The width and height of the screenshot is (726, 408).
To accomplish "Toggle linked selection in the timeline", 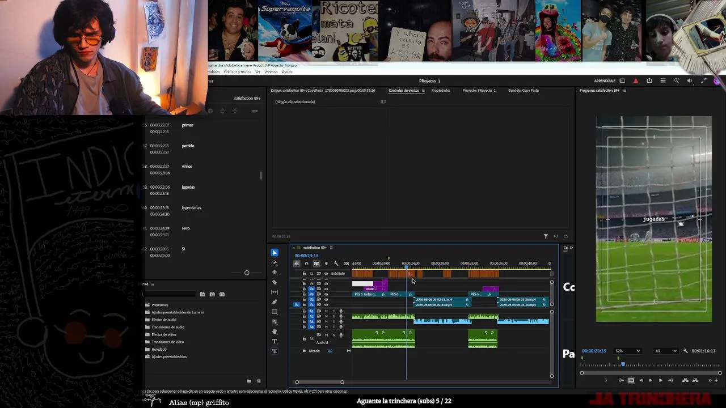I will pos(316,263).
